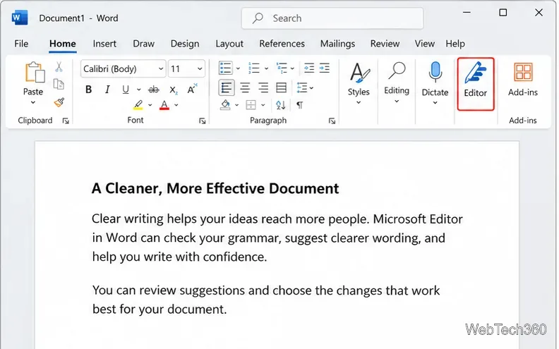Toggle Strikethrough formatting
The height and width of the screenshot is (349, 559).
(x=154, y=90)
